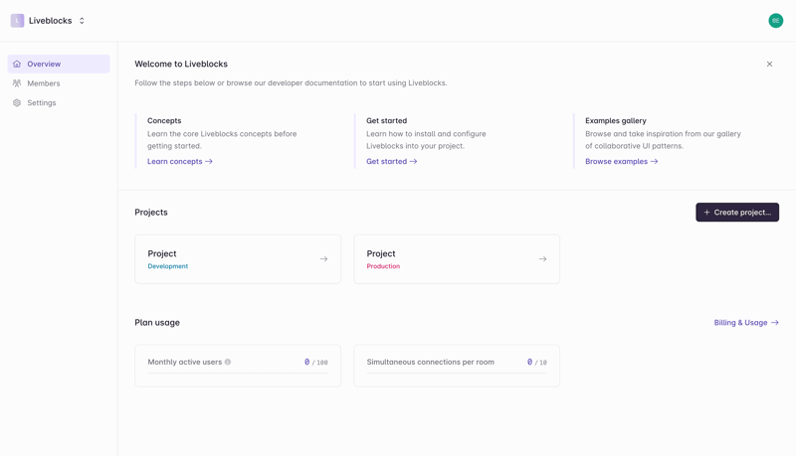This screenshot has height=456, width=796.
Task: Select Overview in the sidebar
Action: (x=59, y=64)
